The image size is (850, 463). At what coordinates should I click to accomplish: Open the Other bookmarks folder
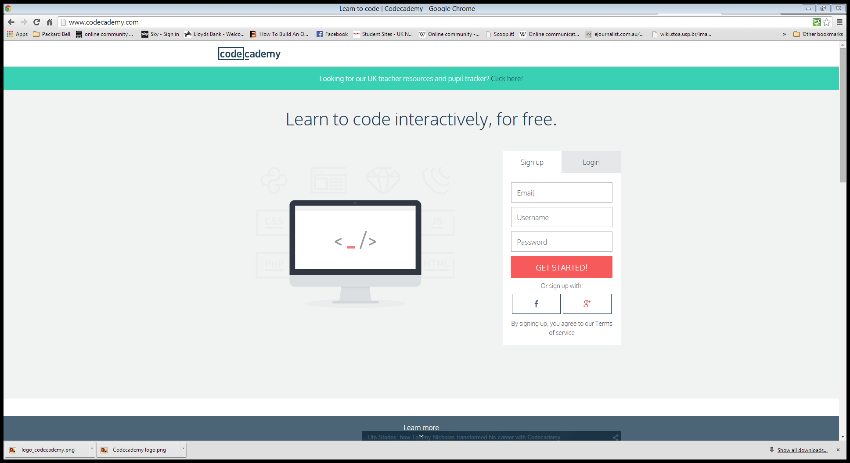coord(818,34)
